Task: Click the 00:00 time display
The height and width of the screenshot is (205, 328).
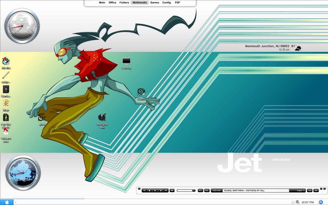Action: coord(217,191)
